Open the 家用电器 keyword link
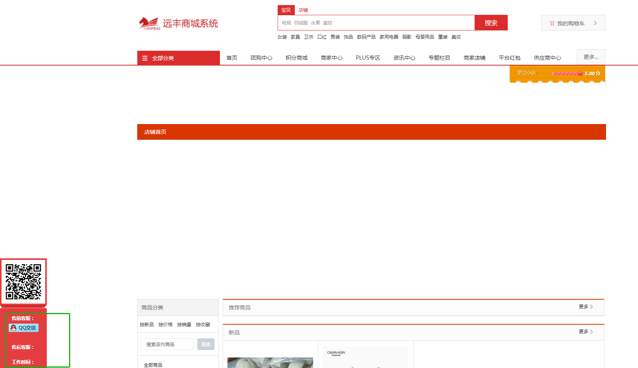This screenshot has height=368, width=638. tap(389, 37)
